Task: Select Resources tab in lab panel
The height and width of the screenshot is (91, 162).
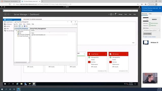Action: (x=144, y=14)
